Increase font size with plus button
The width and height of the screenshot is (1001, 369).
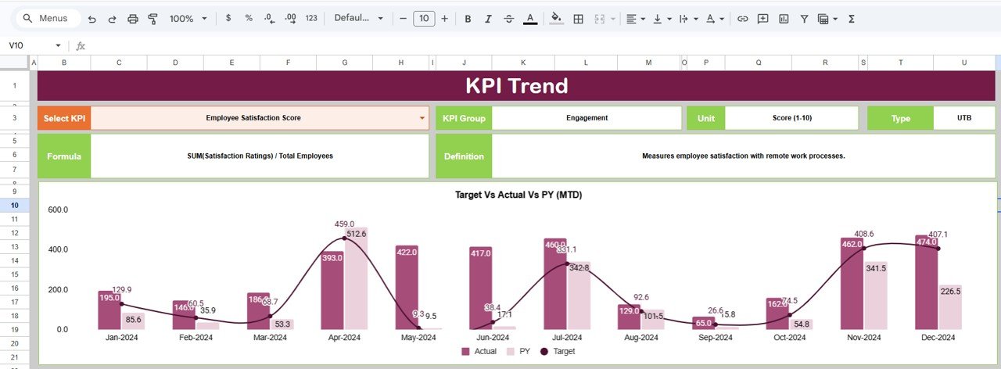pos(444,18)
